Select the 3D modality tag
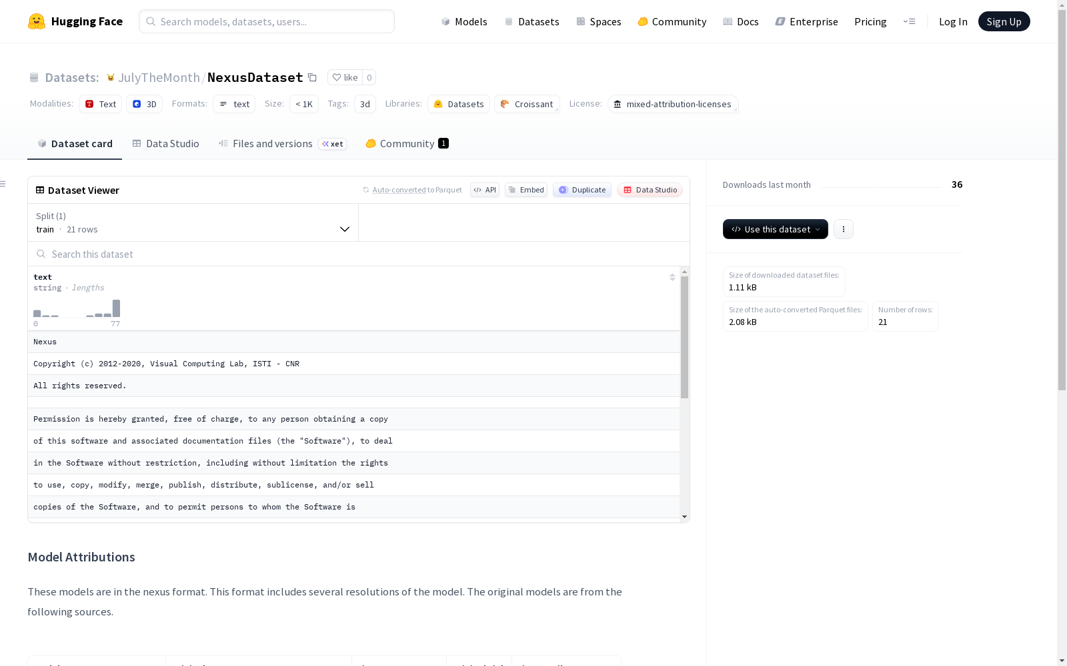1067x666 pixels. pos(145,104)
